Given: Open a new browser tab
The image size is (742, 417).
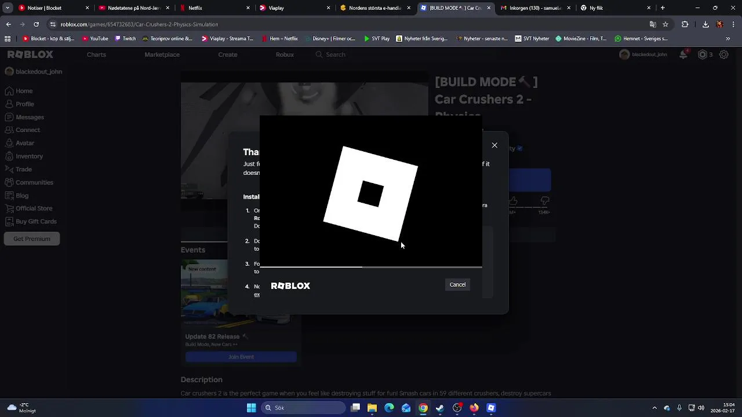Looking at the screenshot, I should [663, 8].
